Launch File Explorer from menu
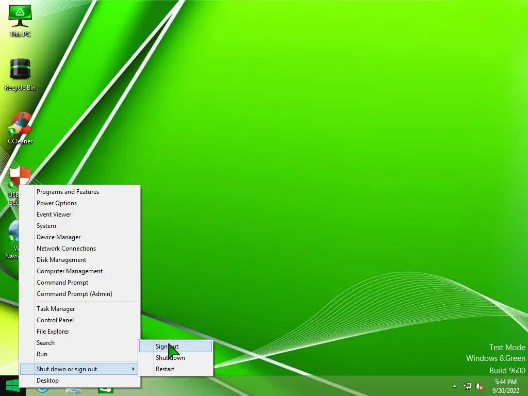528x396 pixels. coord(80,332)
